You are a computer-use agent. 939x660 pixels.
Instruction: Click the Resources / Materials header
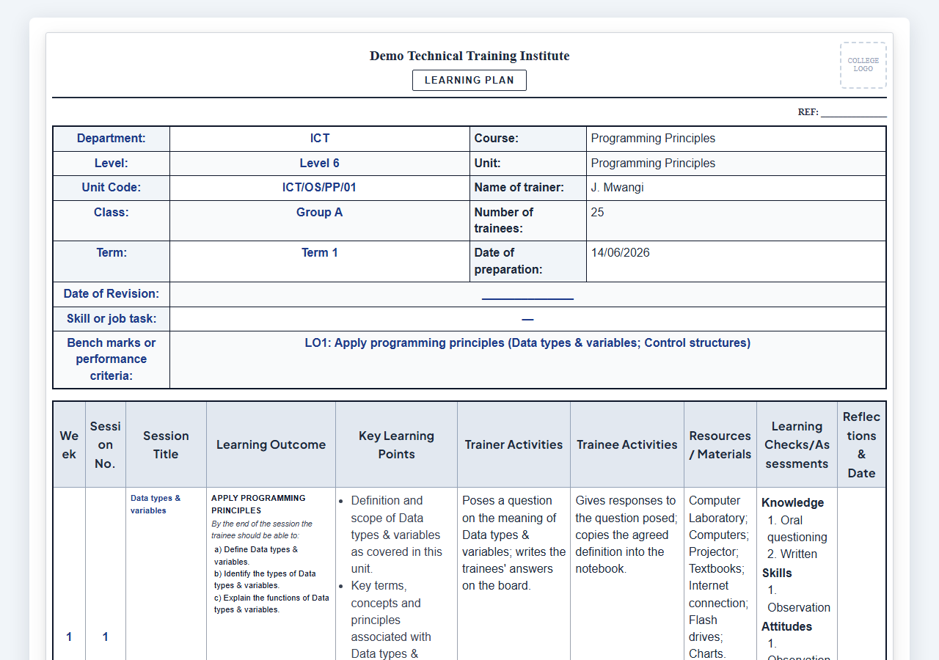pyautogui.click(x=720, y=444)
